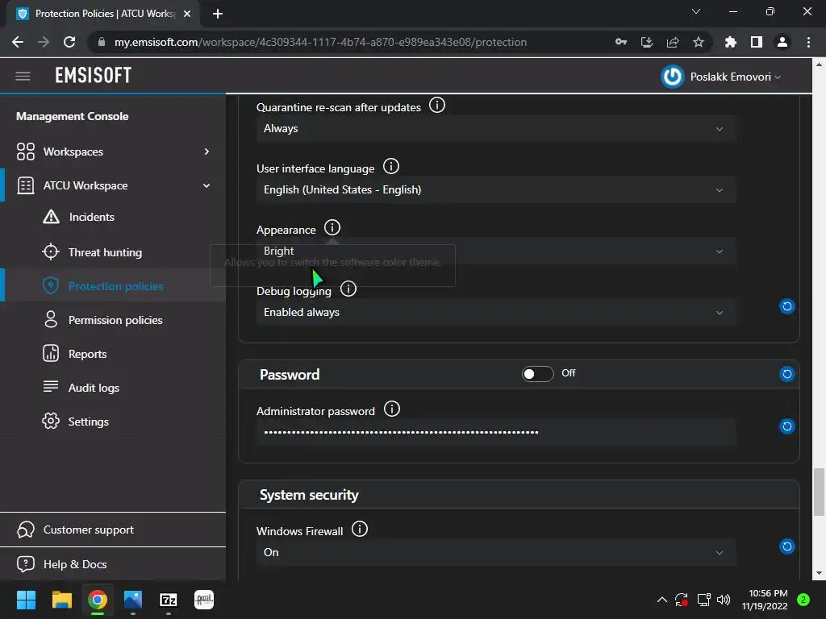The width and height of the screenshot is (826, 619).
Task: Reset the Windows Firewall setting
Action: pyautogui.click(x=787, y=546)
